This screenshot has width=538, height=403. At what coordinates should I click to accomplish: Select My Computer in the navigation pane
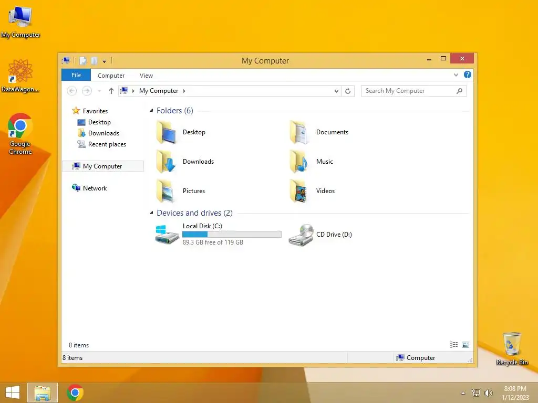(103, 166)
